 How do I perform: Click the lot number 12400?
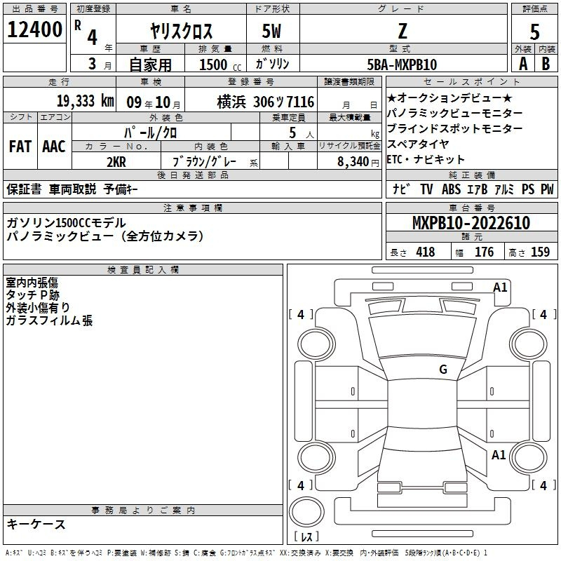click(35, 30)
